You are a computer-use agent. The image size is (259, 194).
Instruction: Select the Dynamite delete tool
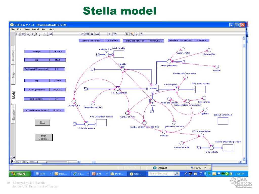point(137,34)
